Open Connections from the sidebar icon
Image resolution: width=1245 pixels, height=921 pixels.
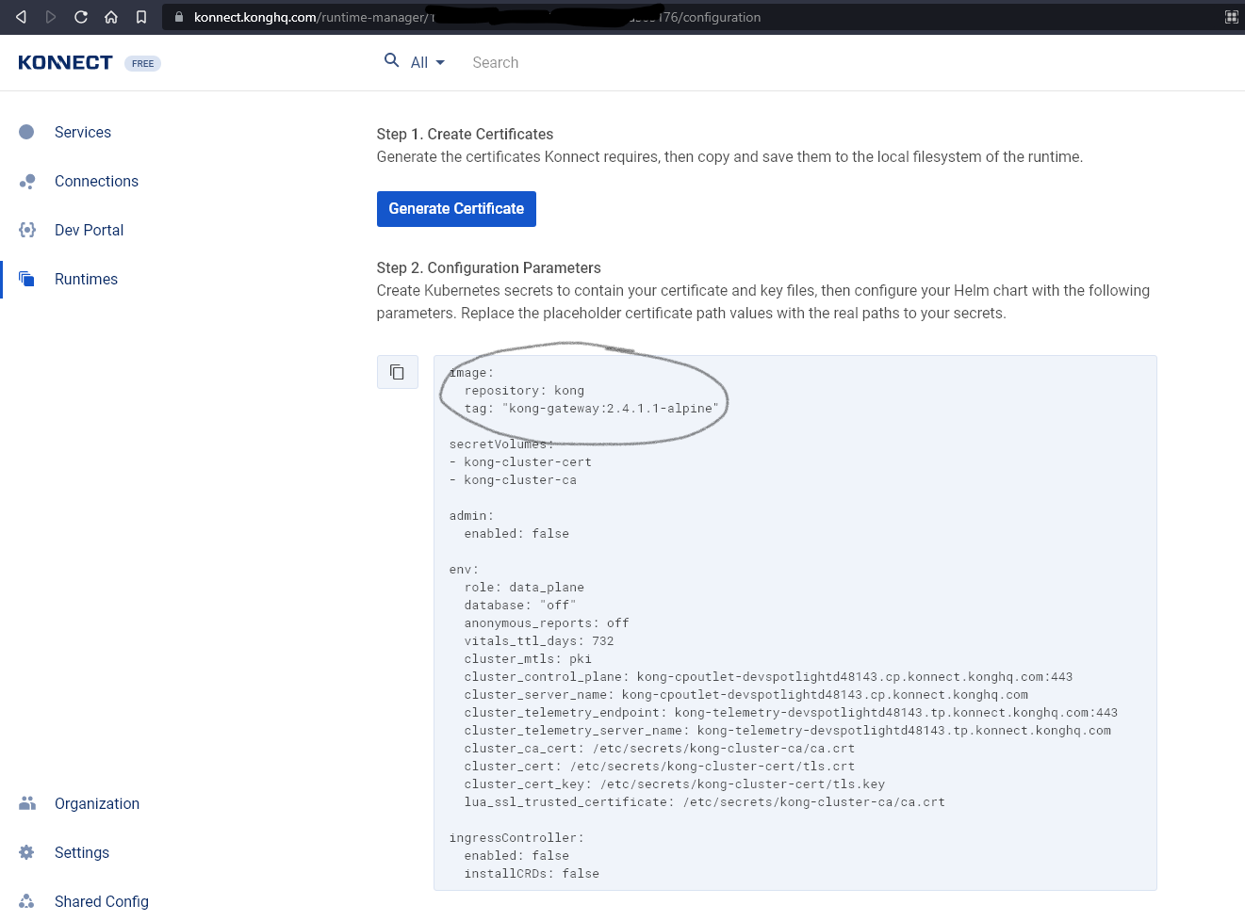point(27,181)
